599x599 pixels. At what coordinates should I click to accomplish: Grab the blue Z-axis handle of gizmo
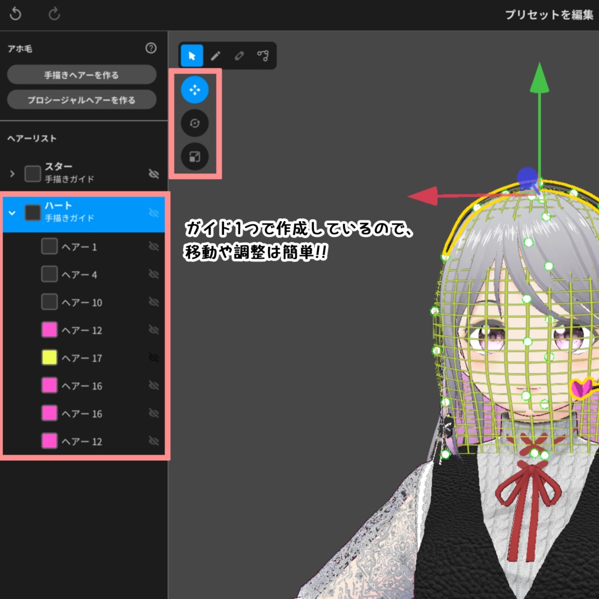pos(528,178)
